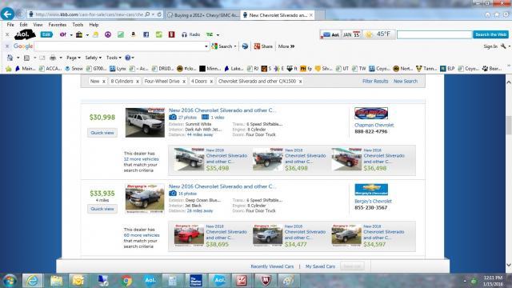Open the photos camera icon for $30,998 Silverado
Viewport: 512px width, 288px height.
[x=173, y=118]
